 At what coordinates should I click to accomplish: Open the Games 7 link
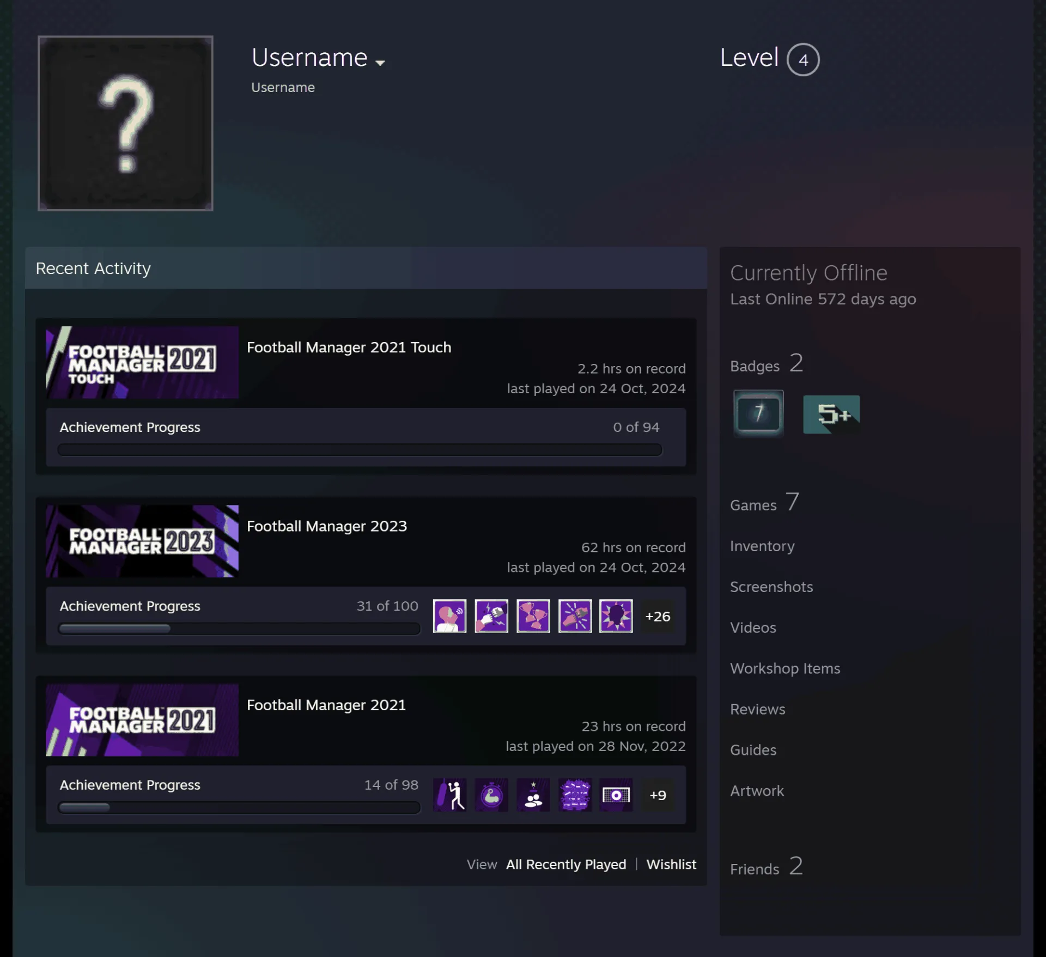tap(764, 503)
